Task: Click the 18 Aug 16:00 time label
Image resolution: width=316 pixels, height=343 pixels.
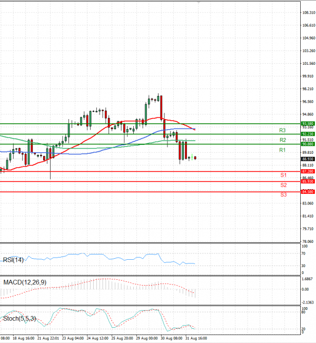Action: pyautogui.click(x=24, y=338)
